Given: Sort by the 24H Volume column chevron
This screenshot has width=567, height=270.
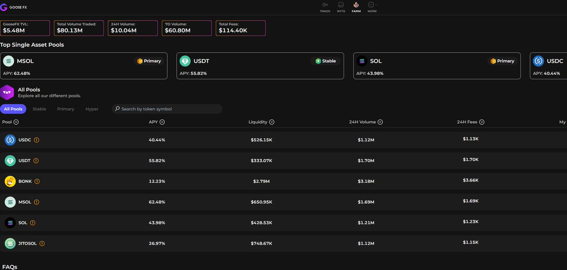Looking at the screenshot, I should (x=380, y=122).
